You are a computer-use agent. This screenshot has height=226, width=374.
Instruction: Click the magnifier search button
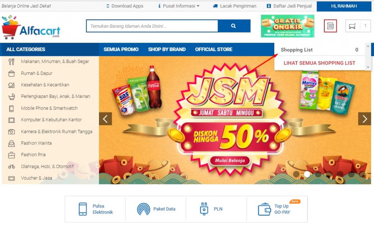click(x=234, y=26)
